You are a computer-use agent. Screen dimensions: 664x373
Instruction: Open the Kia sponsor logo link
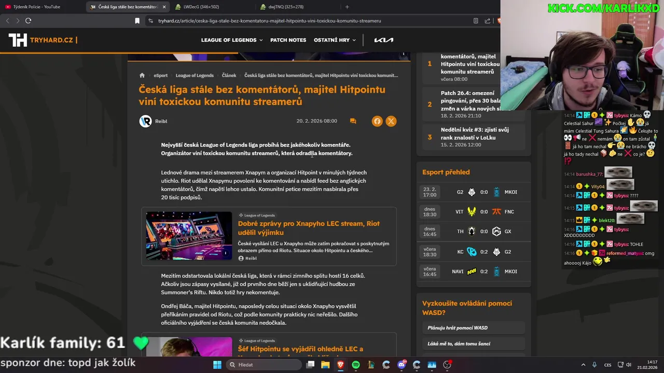click(384, 40)
